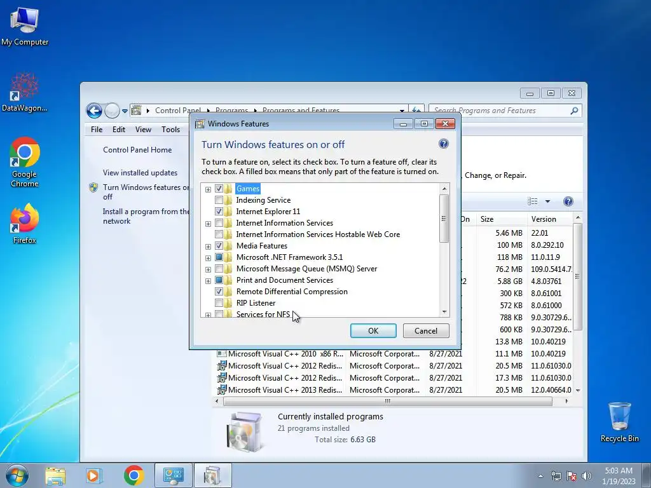Open the Edit menu

coord(119,130)
